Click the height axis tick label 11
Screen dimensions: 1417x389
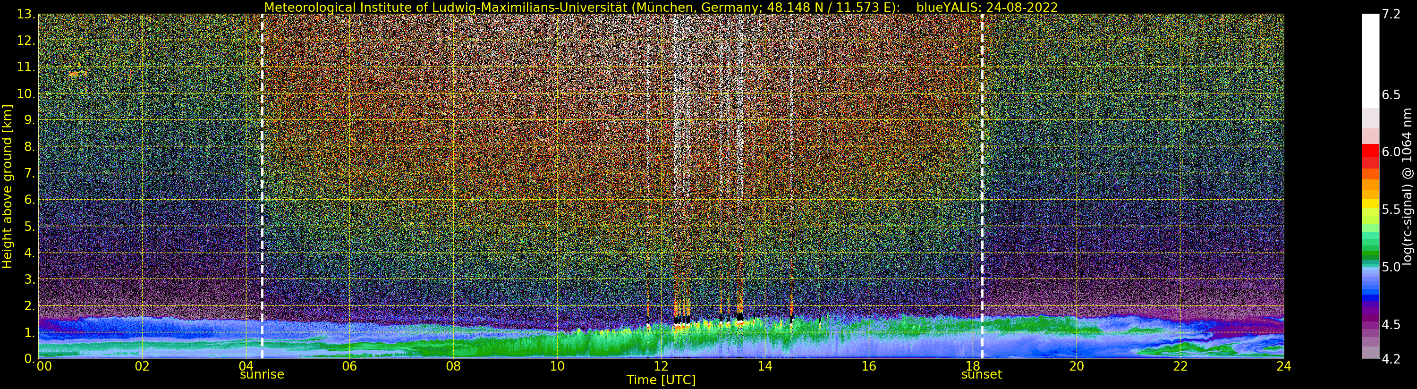(26, 67)
